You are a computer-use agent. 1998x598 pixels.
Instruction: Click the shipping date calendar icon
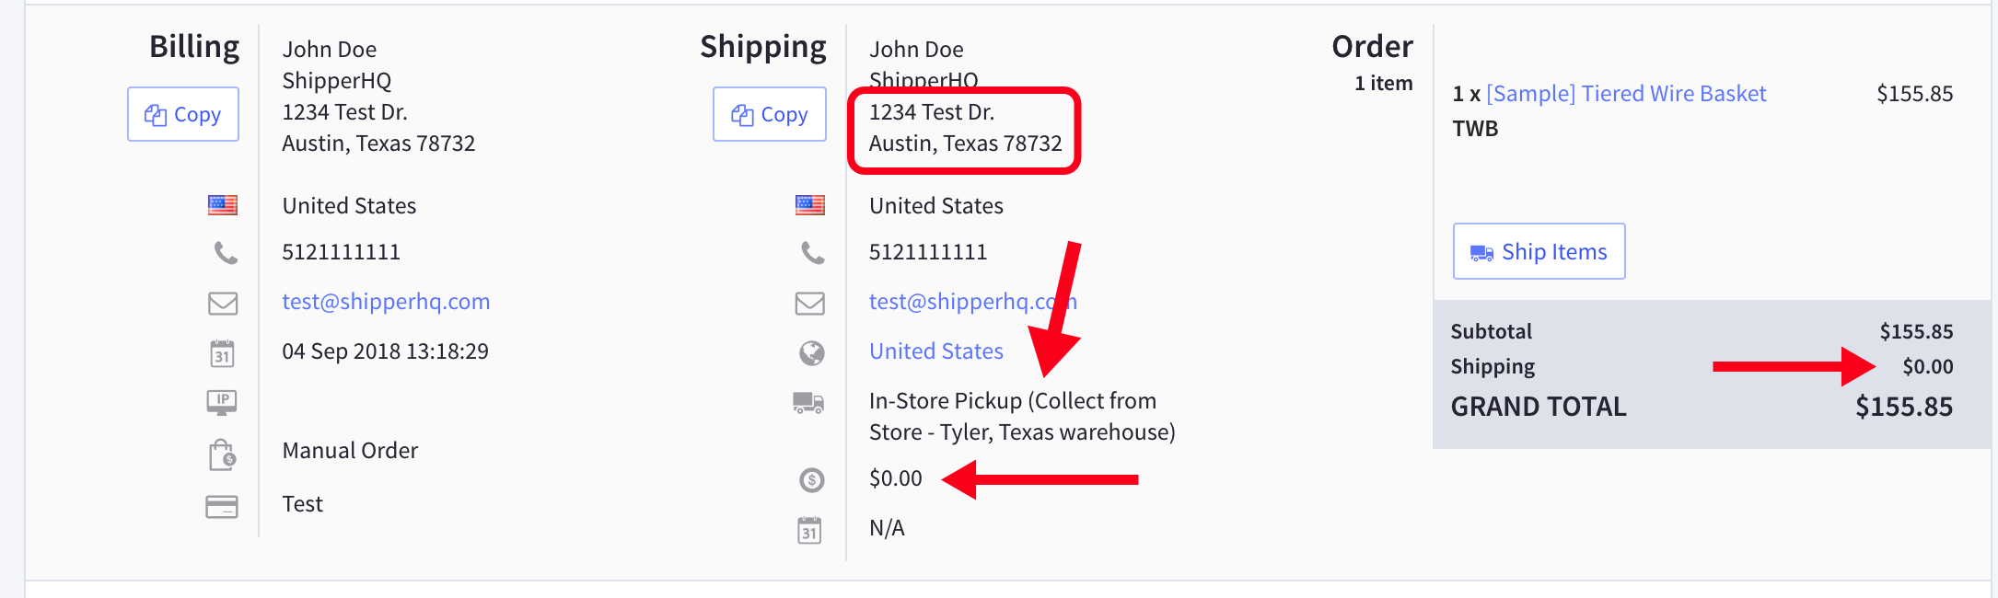pos(809,530)
